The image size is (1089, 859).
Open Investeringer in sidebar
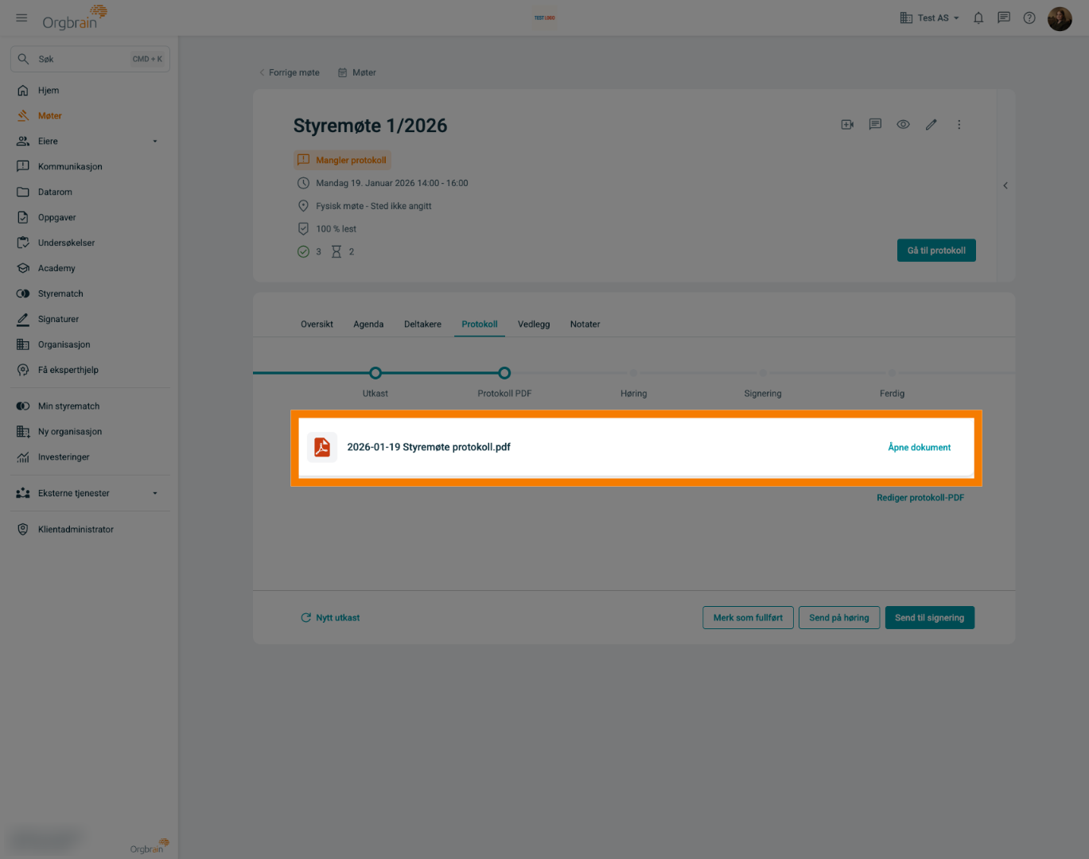click(x=64, y=457)
